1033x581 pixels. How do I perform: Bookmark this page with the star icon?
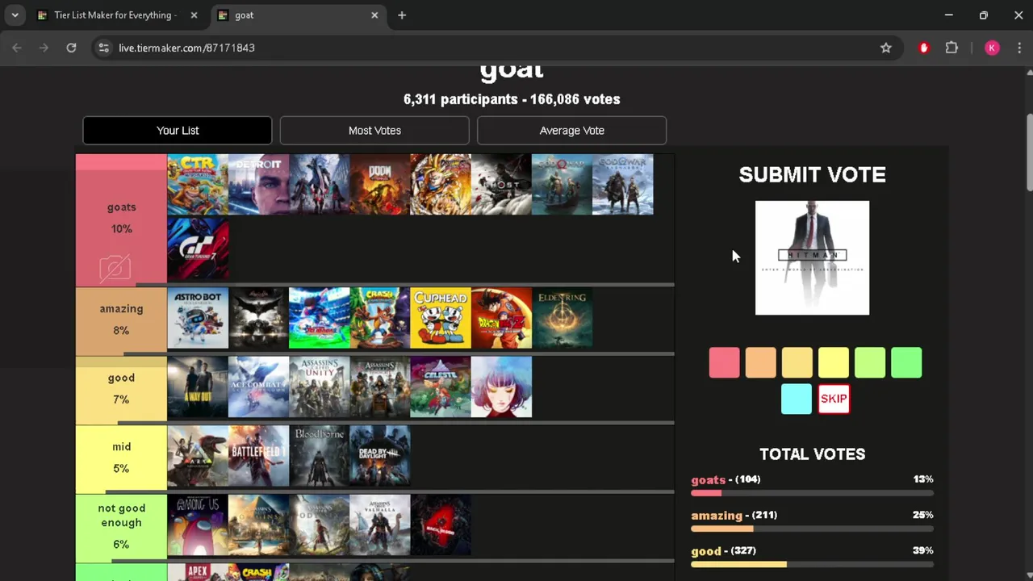click(x=886, y=48)
